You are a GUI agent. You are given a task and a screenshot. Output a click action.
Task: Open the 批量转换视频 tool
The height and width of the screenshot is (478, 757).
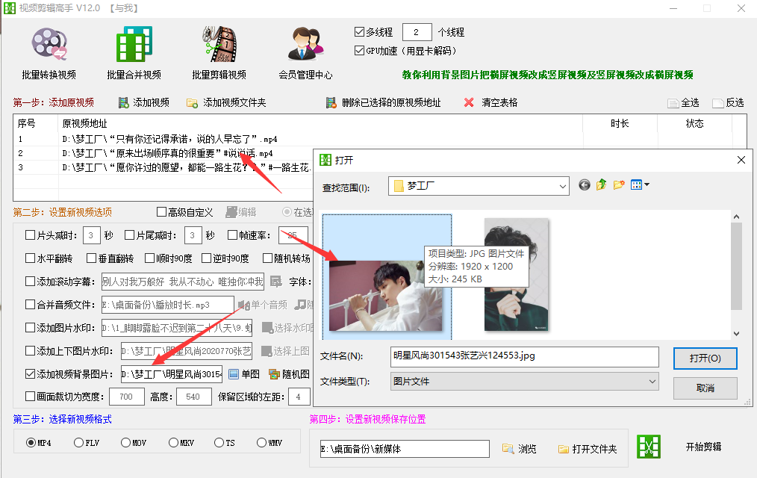click(x=49, y=53)
